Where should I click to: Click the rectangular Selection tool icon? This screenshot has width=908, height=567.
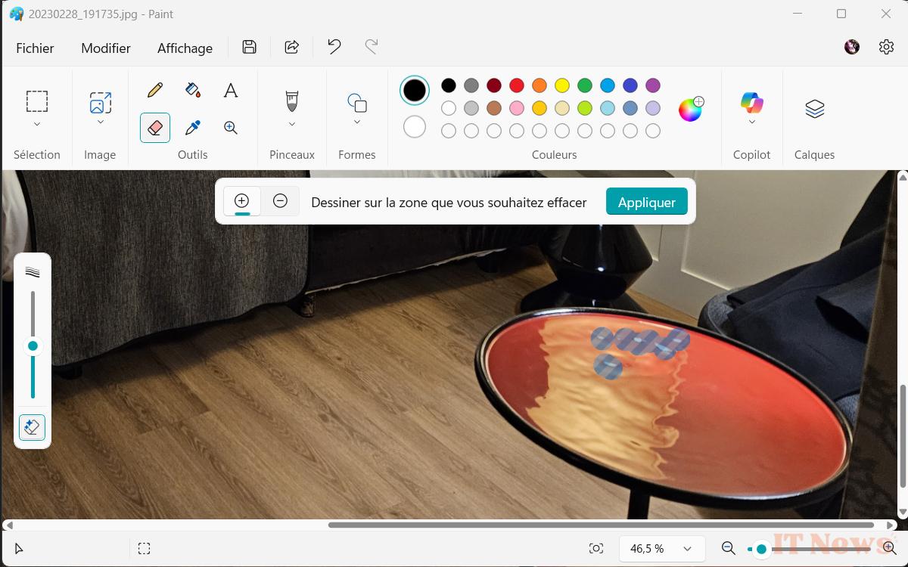coord(37,101)
